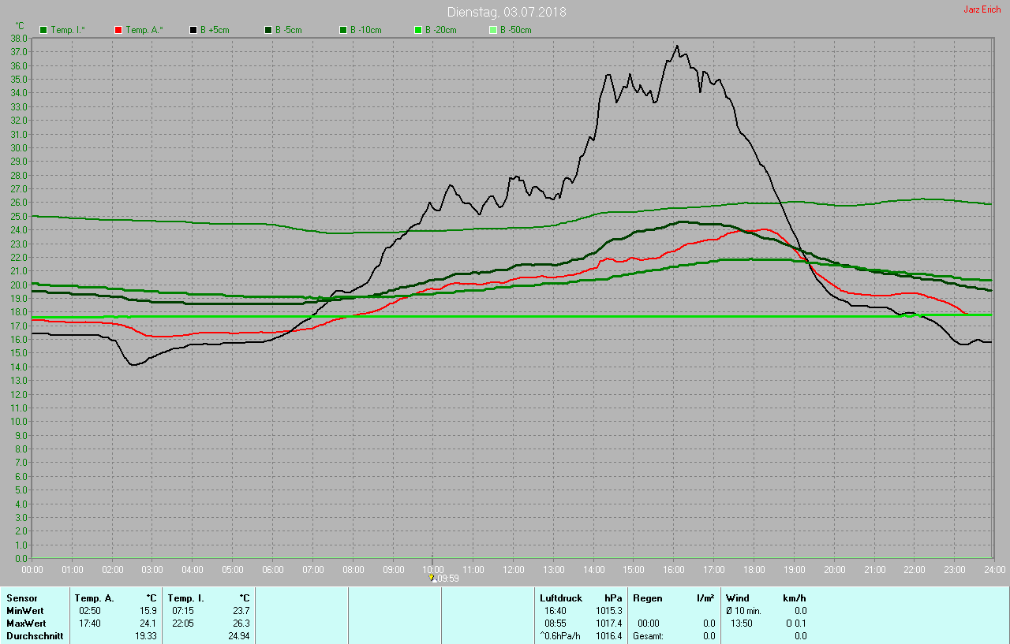Click the 'MaxWert' row label
Image resolution: width=1010 pixels, height=644 pixels.
click(x=25, y=624)
